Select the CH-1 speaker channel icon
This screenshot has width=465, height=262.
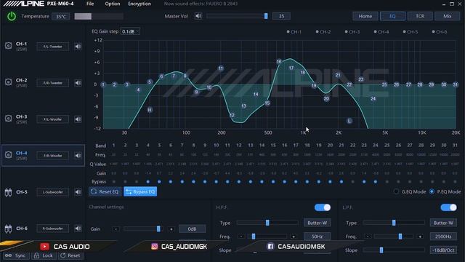[x=8, y=45]
